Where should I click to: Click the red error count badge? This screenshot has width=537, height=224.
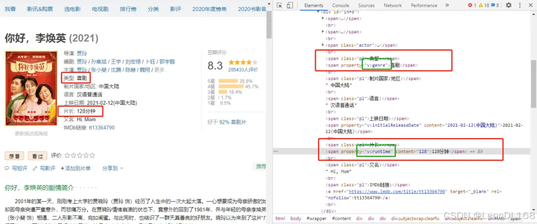tap(472, 5)
